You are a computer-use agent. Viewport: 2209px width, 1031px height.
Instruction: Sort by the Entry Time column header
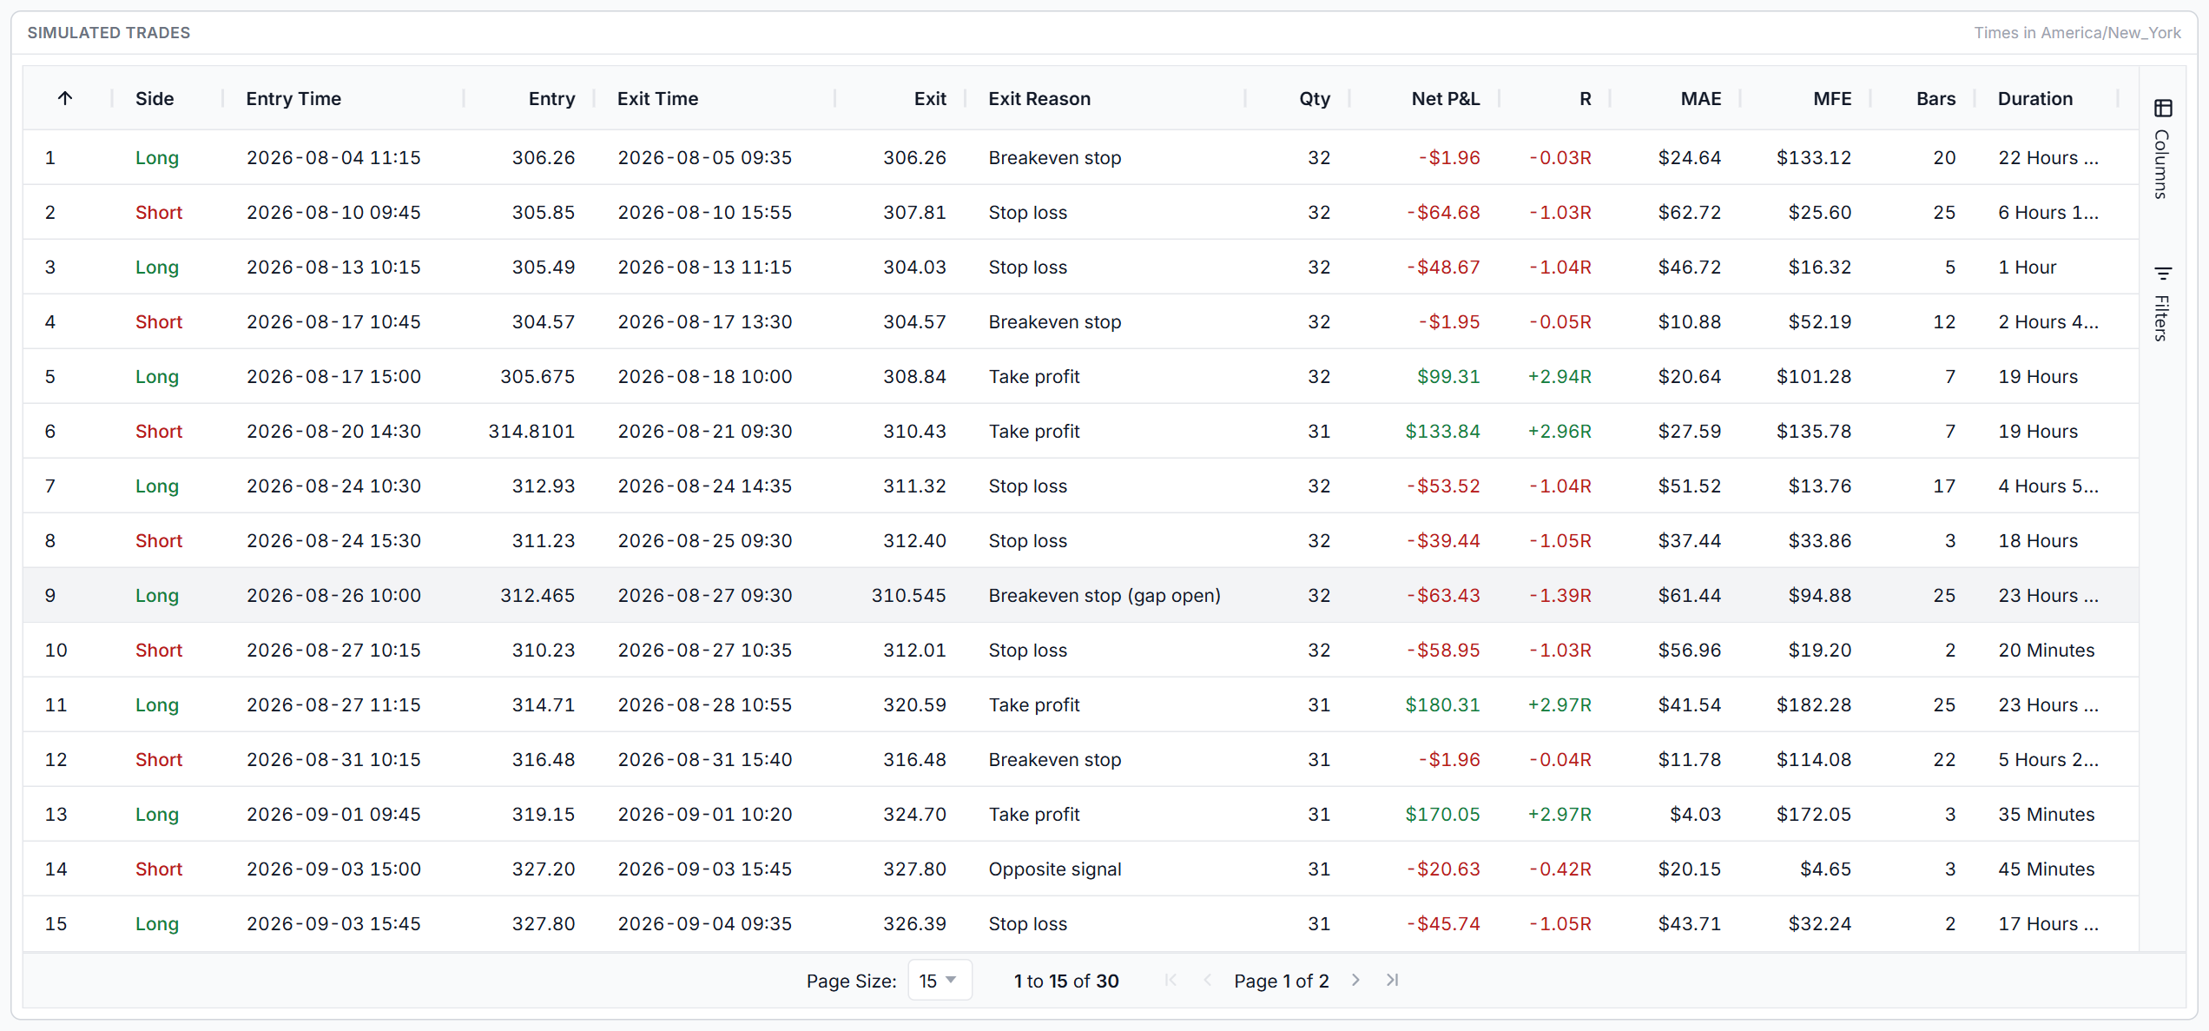click(293, 99)
